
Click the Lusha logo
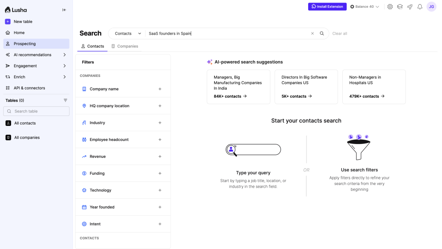[16, 10]
